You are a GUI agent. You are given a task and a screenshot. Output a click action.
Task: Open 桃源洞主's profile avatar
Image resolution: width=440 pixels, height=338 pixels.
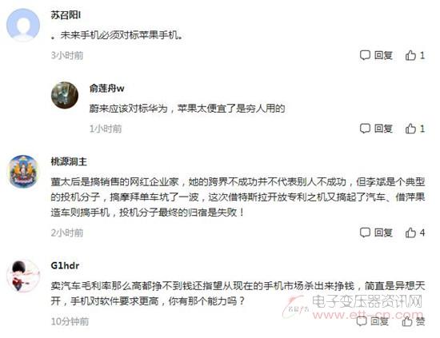tap(23, 171)
